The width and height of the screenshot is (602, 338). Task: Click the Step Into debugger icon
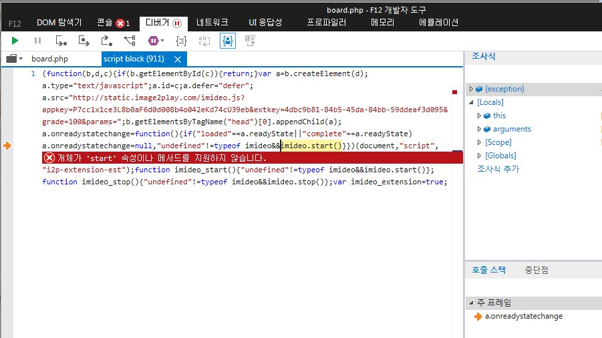click(61, 41)
